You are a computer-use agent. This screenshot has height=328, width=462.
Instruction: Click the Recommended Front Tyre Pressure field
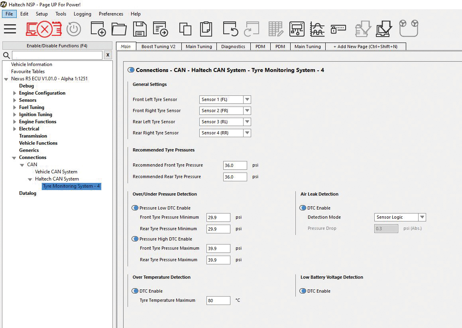235,165
